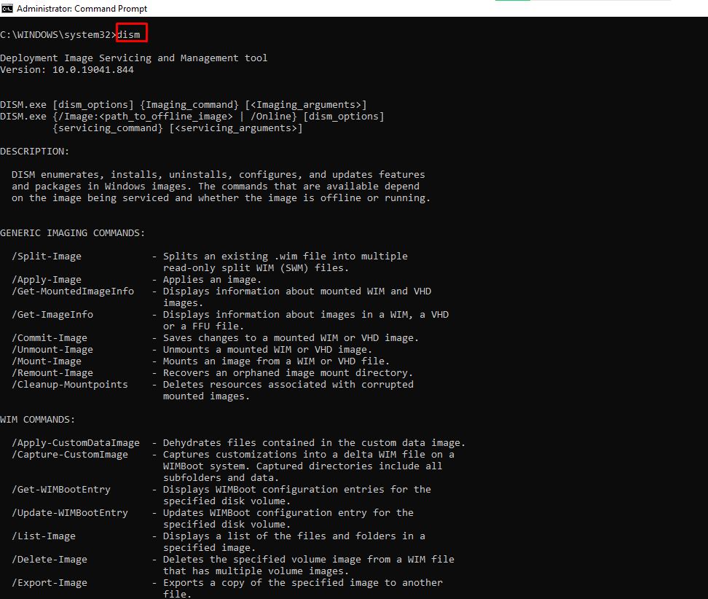Click the Version: 10.0.19041.844 line
The image size is (708, 599).
click(67, 70)
